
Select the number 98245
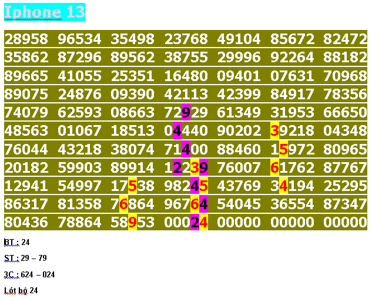coord(186,186)
